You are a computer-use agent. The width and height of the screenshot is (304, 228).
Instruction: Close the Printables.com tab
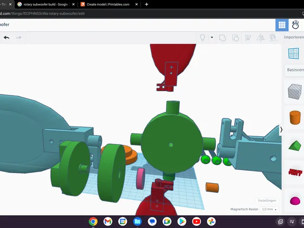point(136,4)
